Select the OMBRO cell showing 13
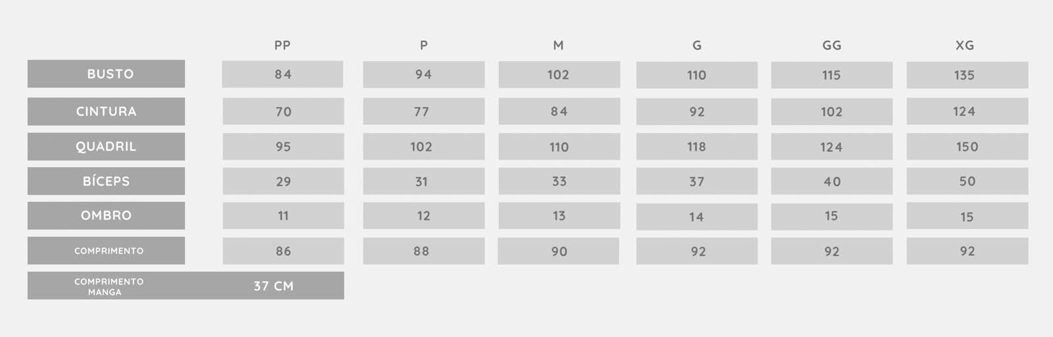Image resolution: width=1053 pixels, height=337 pixels. point(559,216)
